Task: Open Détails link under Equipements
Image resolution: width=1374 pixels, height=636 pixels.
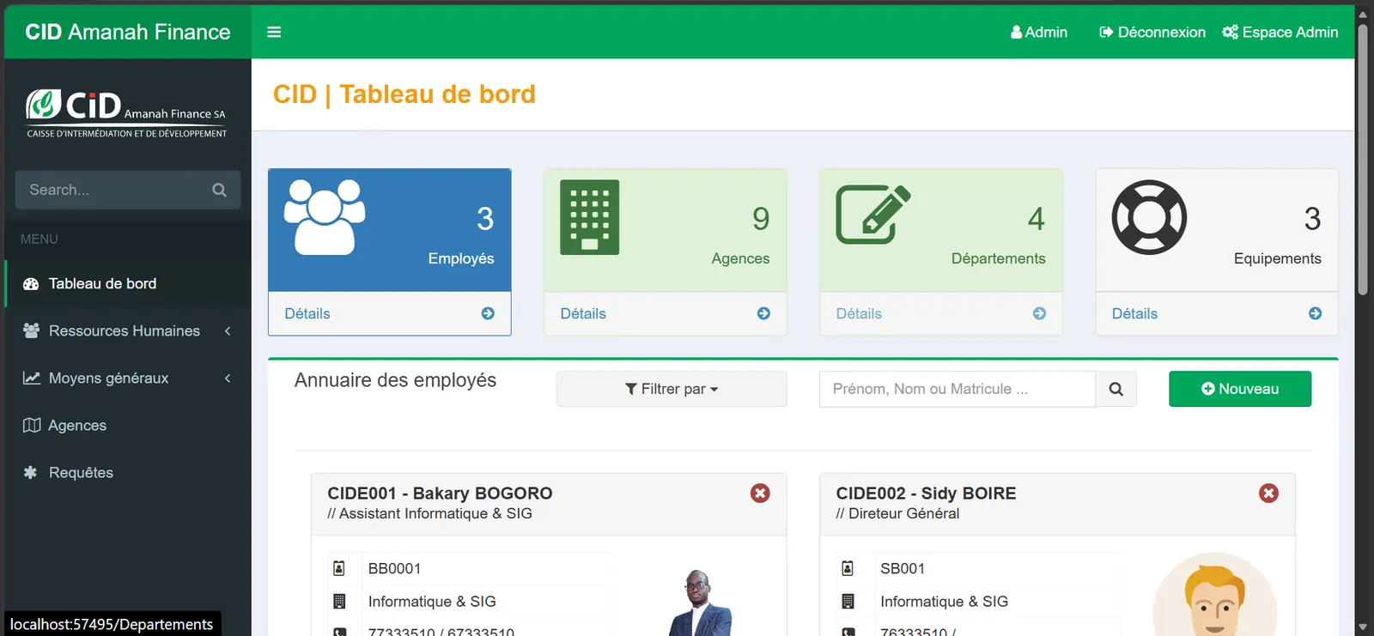Action: tap(1134, 313)
